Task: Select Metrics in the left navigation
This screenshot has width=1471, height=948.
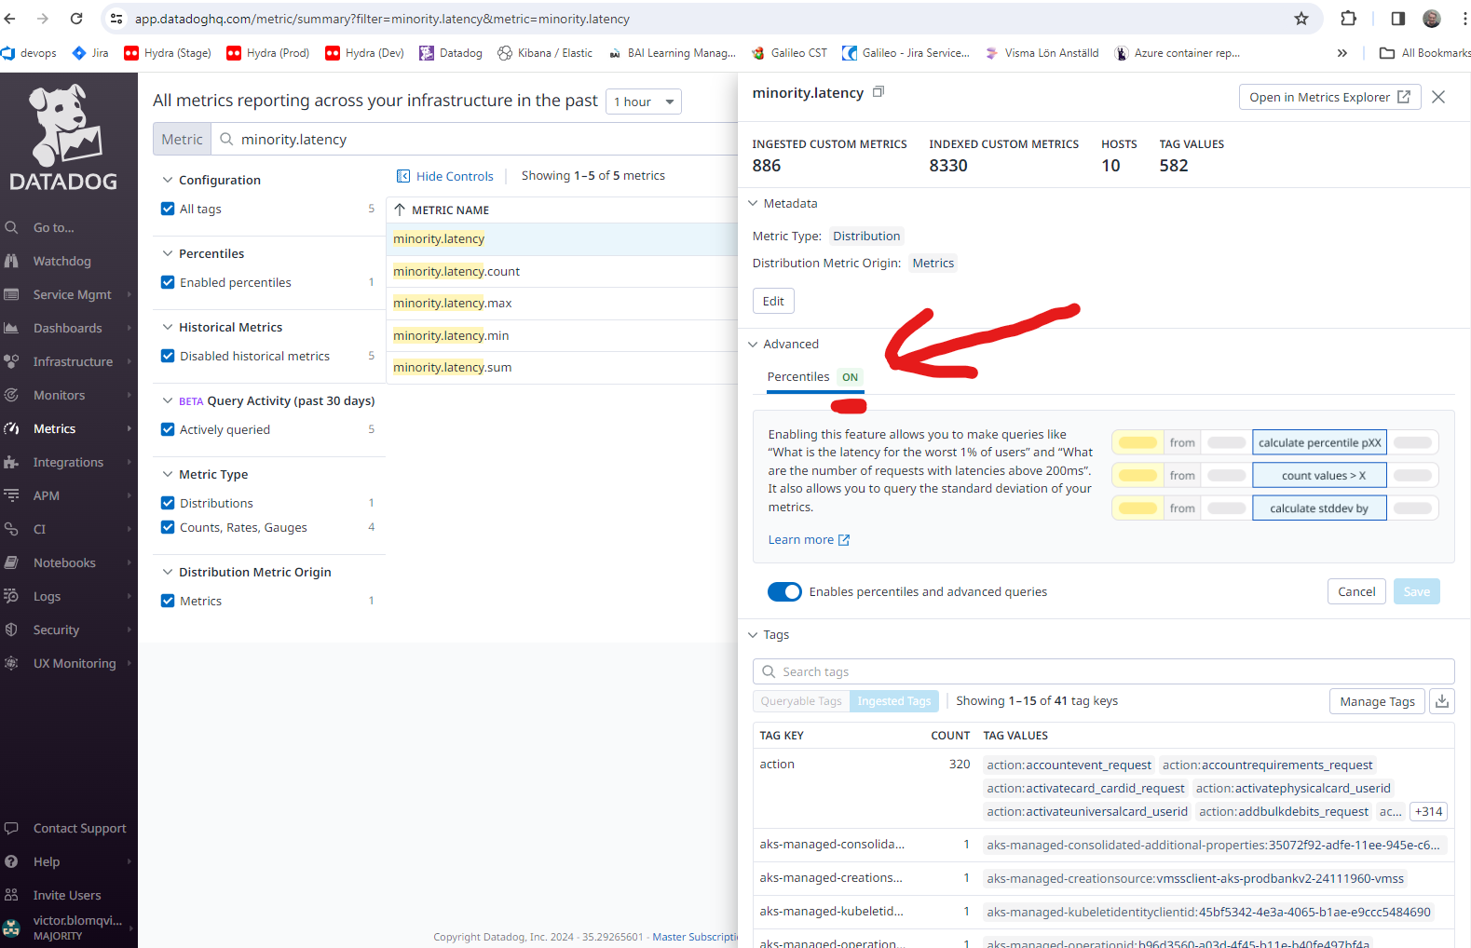Action: (x=54, y=428)
